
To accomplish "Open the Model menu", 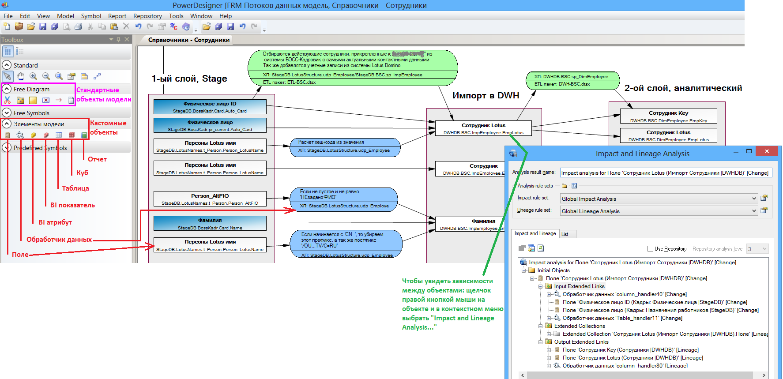I will (x=65, y=16).
